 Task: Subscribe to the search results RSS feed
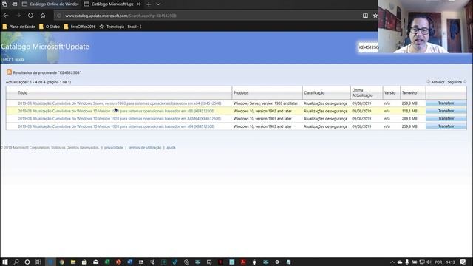[9, 72]
